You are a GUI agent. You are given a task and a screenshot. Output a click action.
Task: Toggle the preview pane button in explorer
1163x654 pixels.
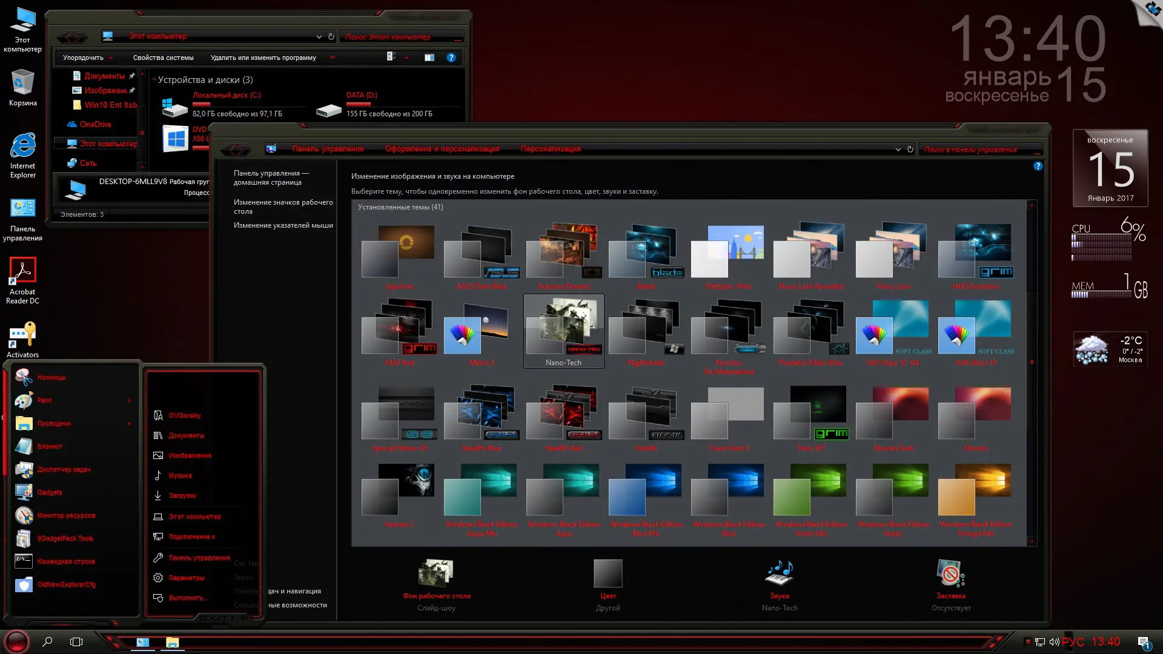[x=429, y=58]
